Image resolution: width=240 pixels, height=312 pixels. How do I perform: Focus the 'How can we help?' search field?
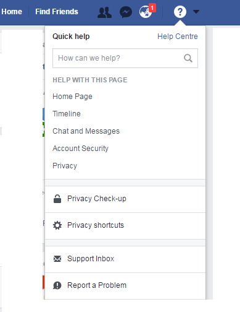coord(125,58)
